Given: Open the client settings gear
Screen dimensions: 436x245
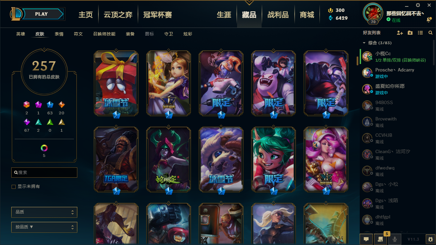Looking at the screenshot, I should click(418, 5).
